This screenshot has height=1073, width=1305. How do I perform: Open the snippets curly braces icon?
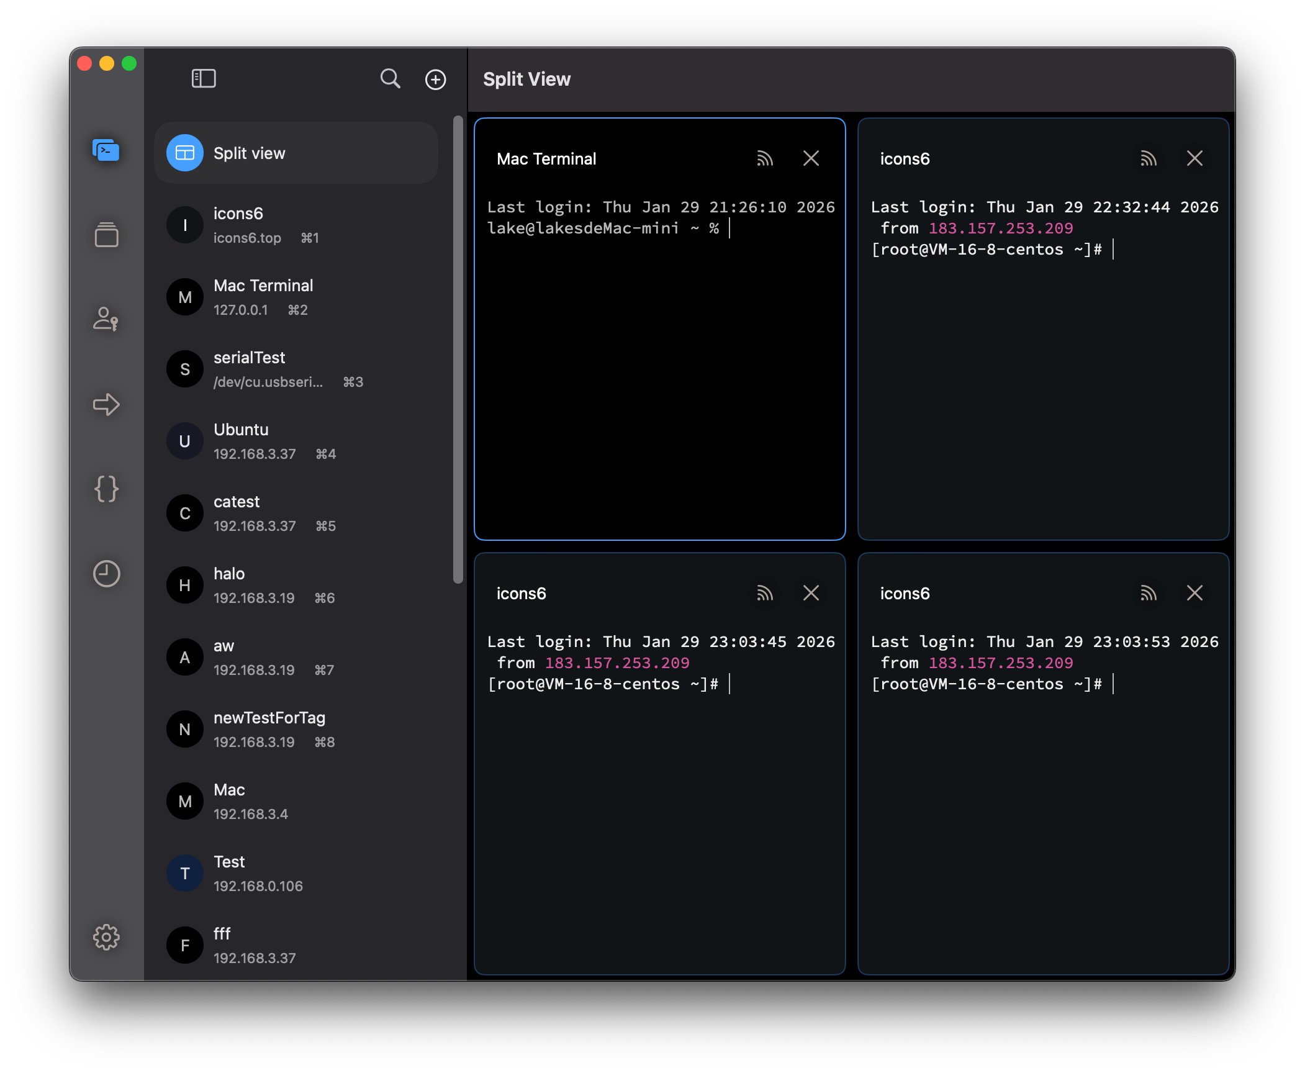pos(106,489)
